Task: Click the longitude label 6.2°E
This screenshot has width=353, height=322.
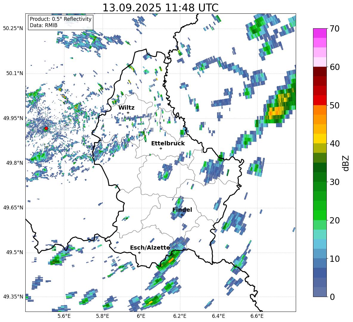Action: (x=180, y=316)
